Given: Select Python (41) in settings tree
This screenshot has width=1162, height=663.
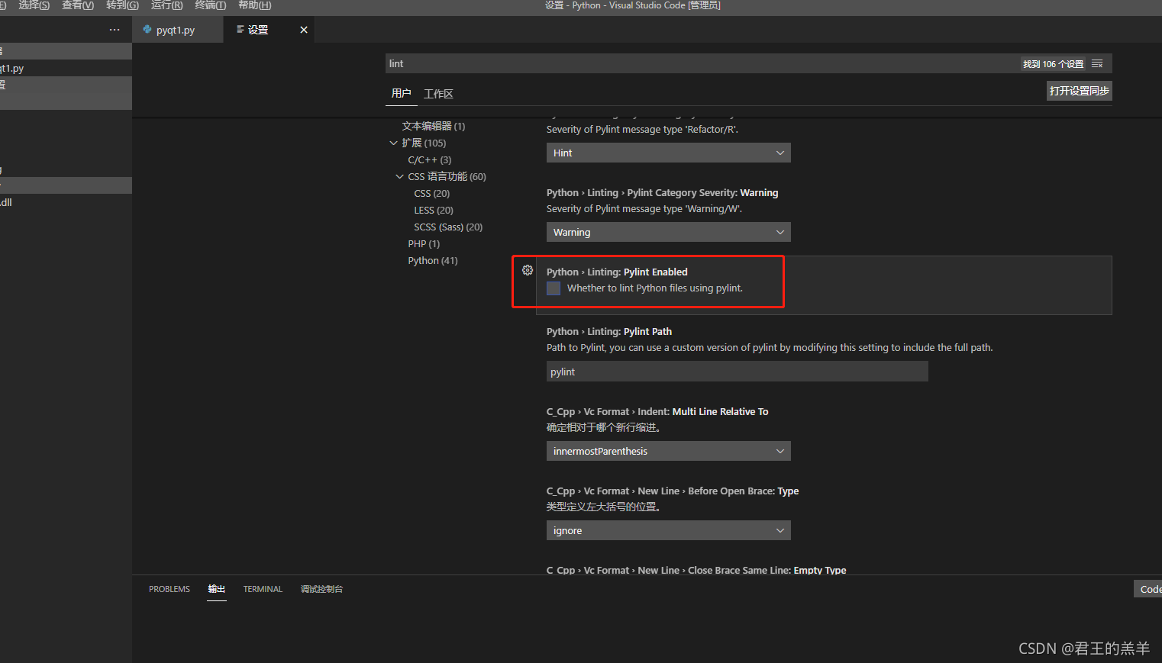Looking at the screenshot, I should pos(433,260).
